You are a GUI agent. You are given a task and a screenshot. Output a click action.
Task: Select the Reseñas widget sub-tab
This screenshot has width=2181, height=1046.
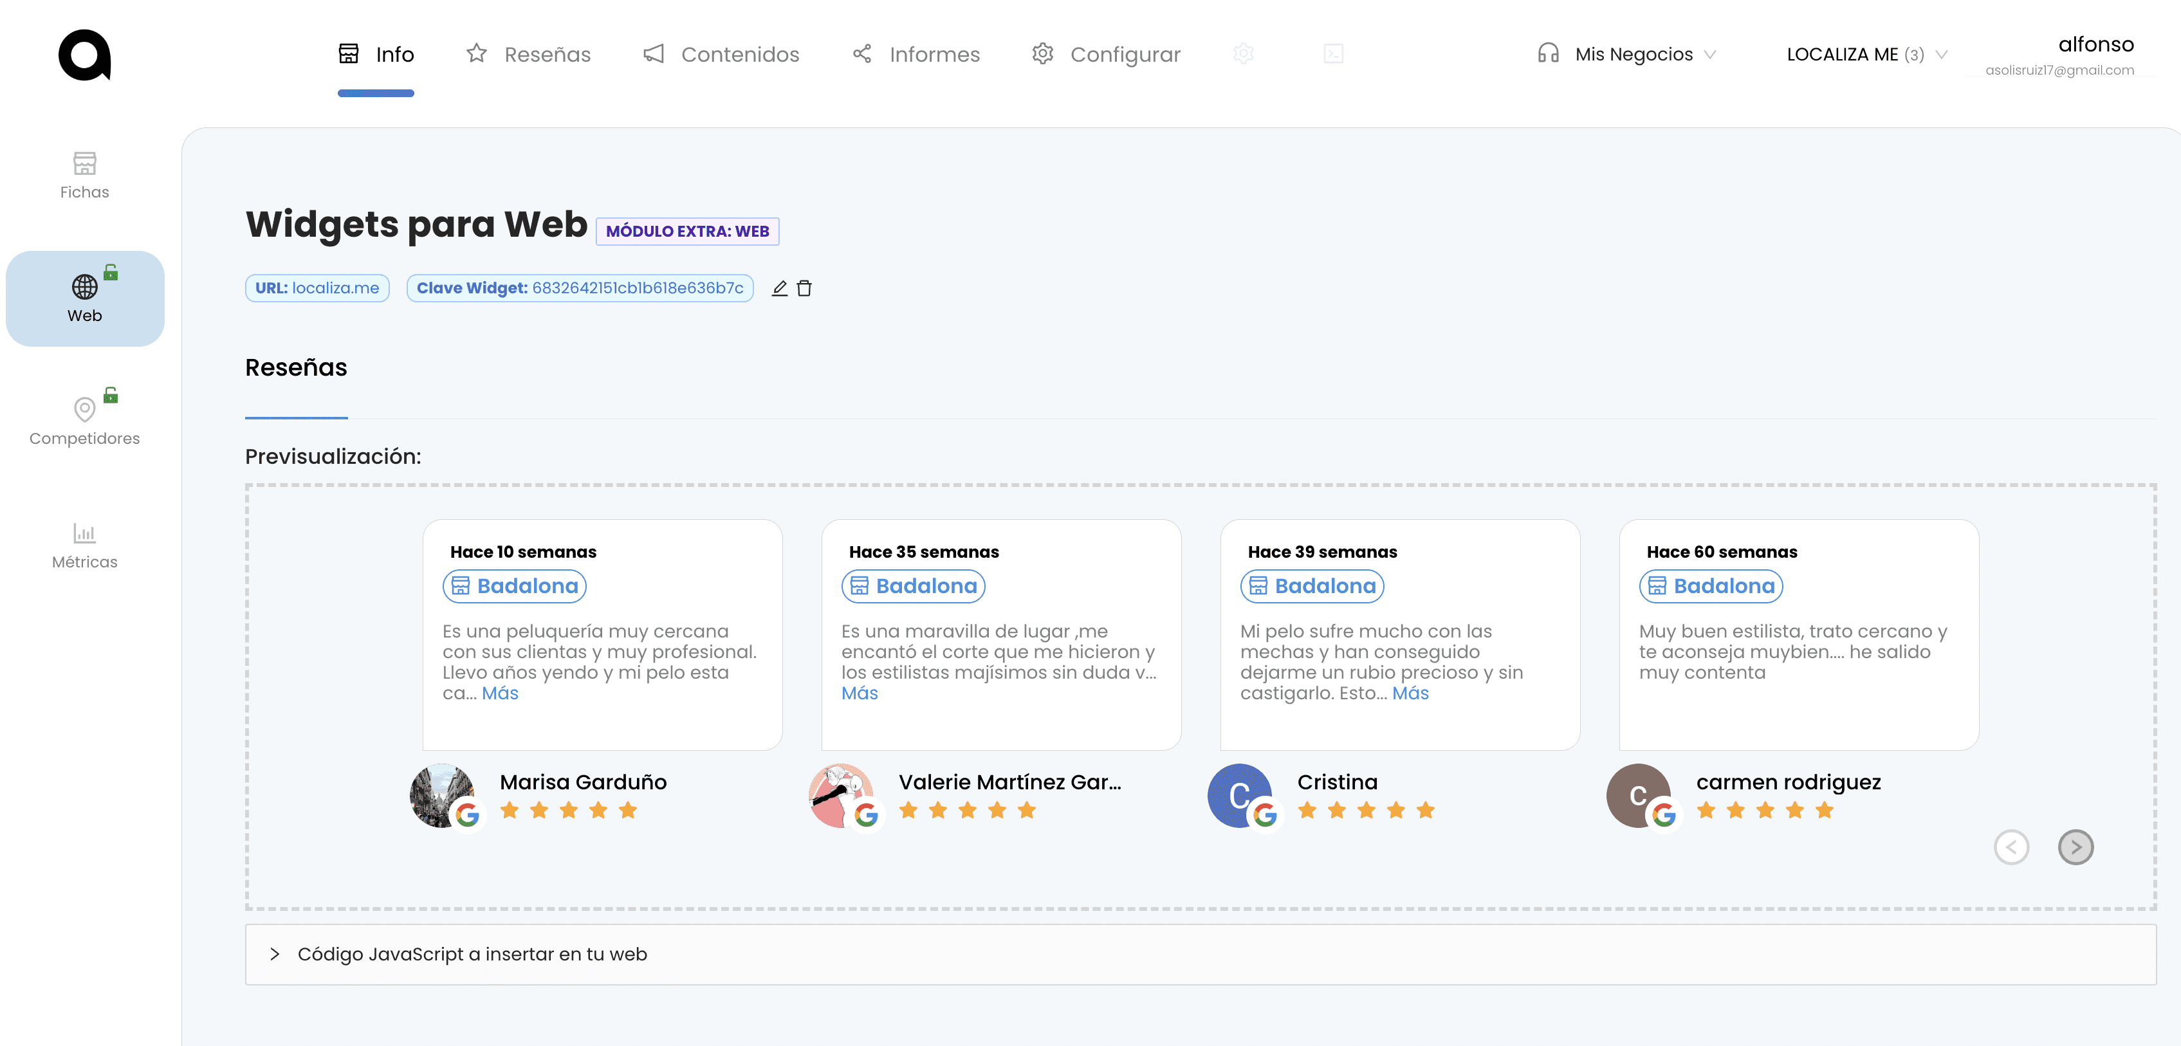[297, 367]
